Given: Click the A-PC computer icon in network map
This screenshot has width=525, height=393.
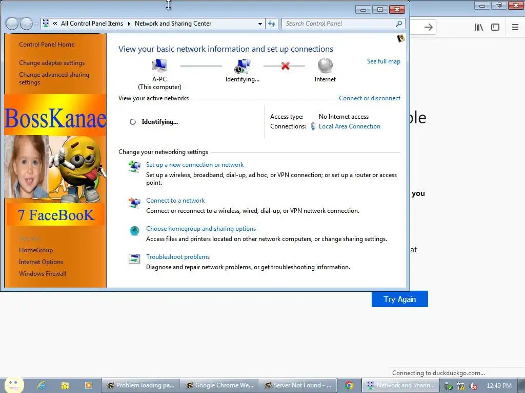Looking at the screenshot, I should [x=159, y=65].
